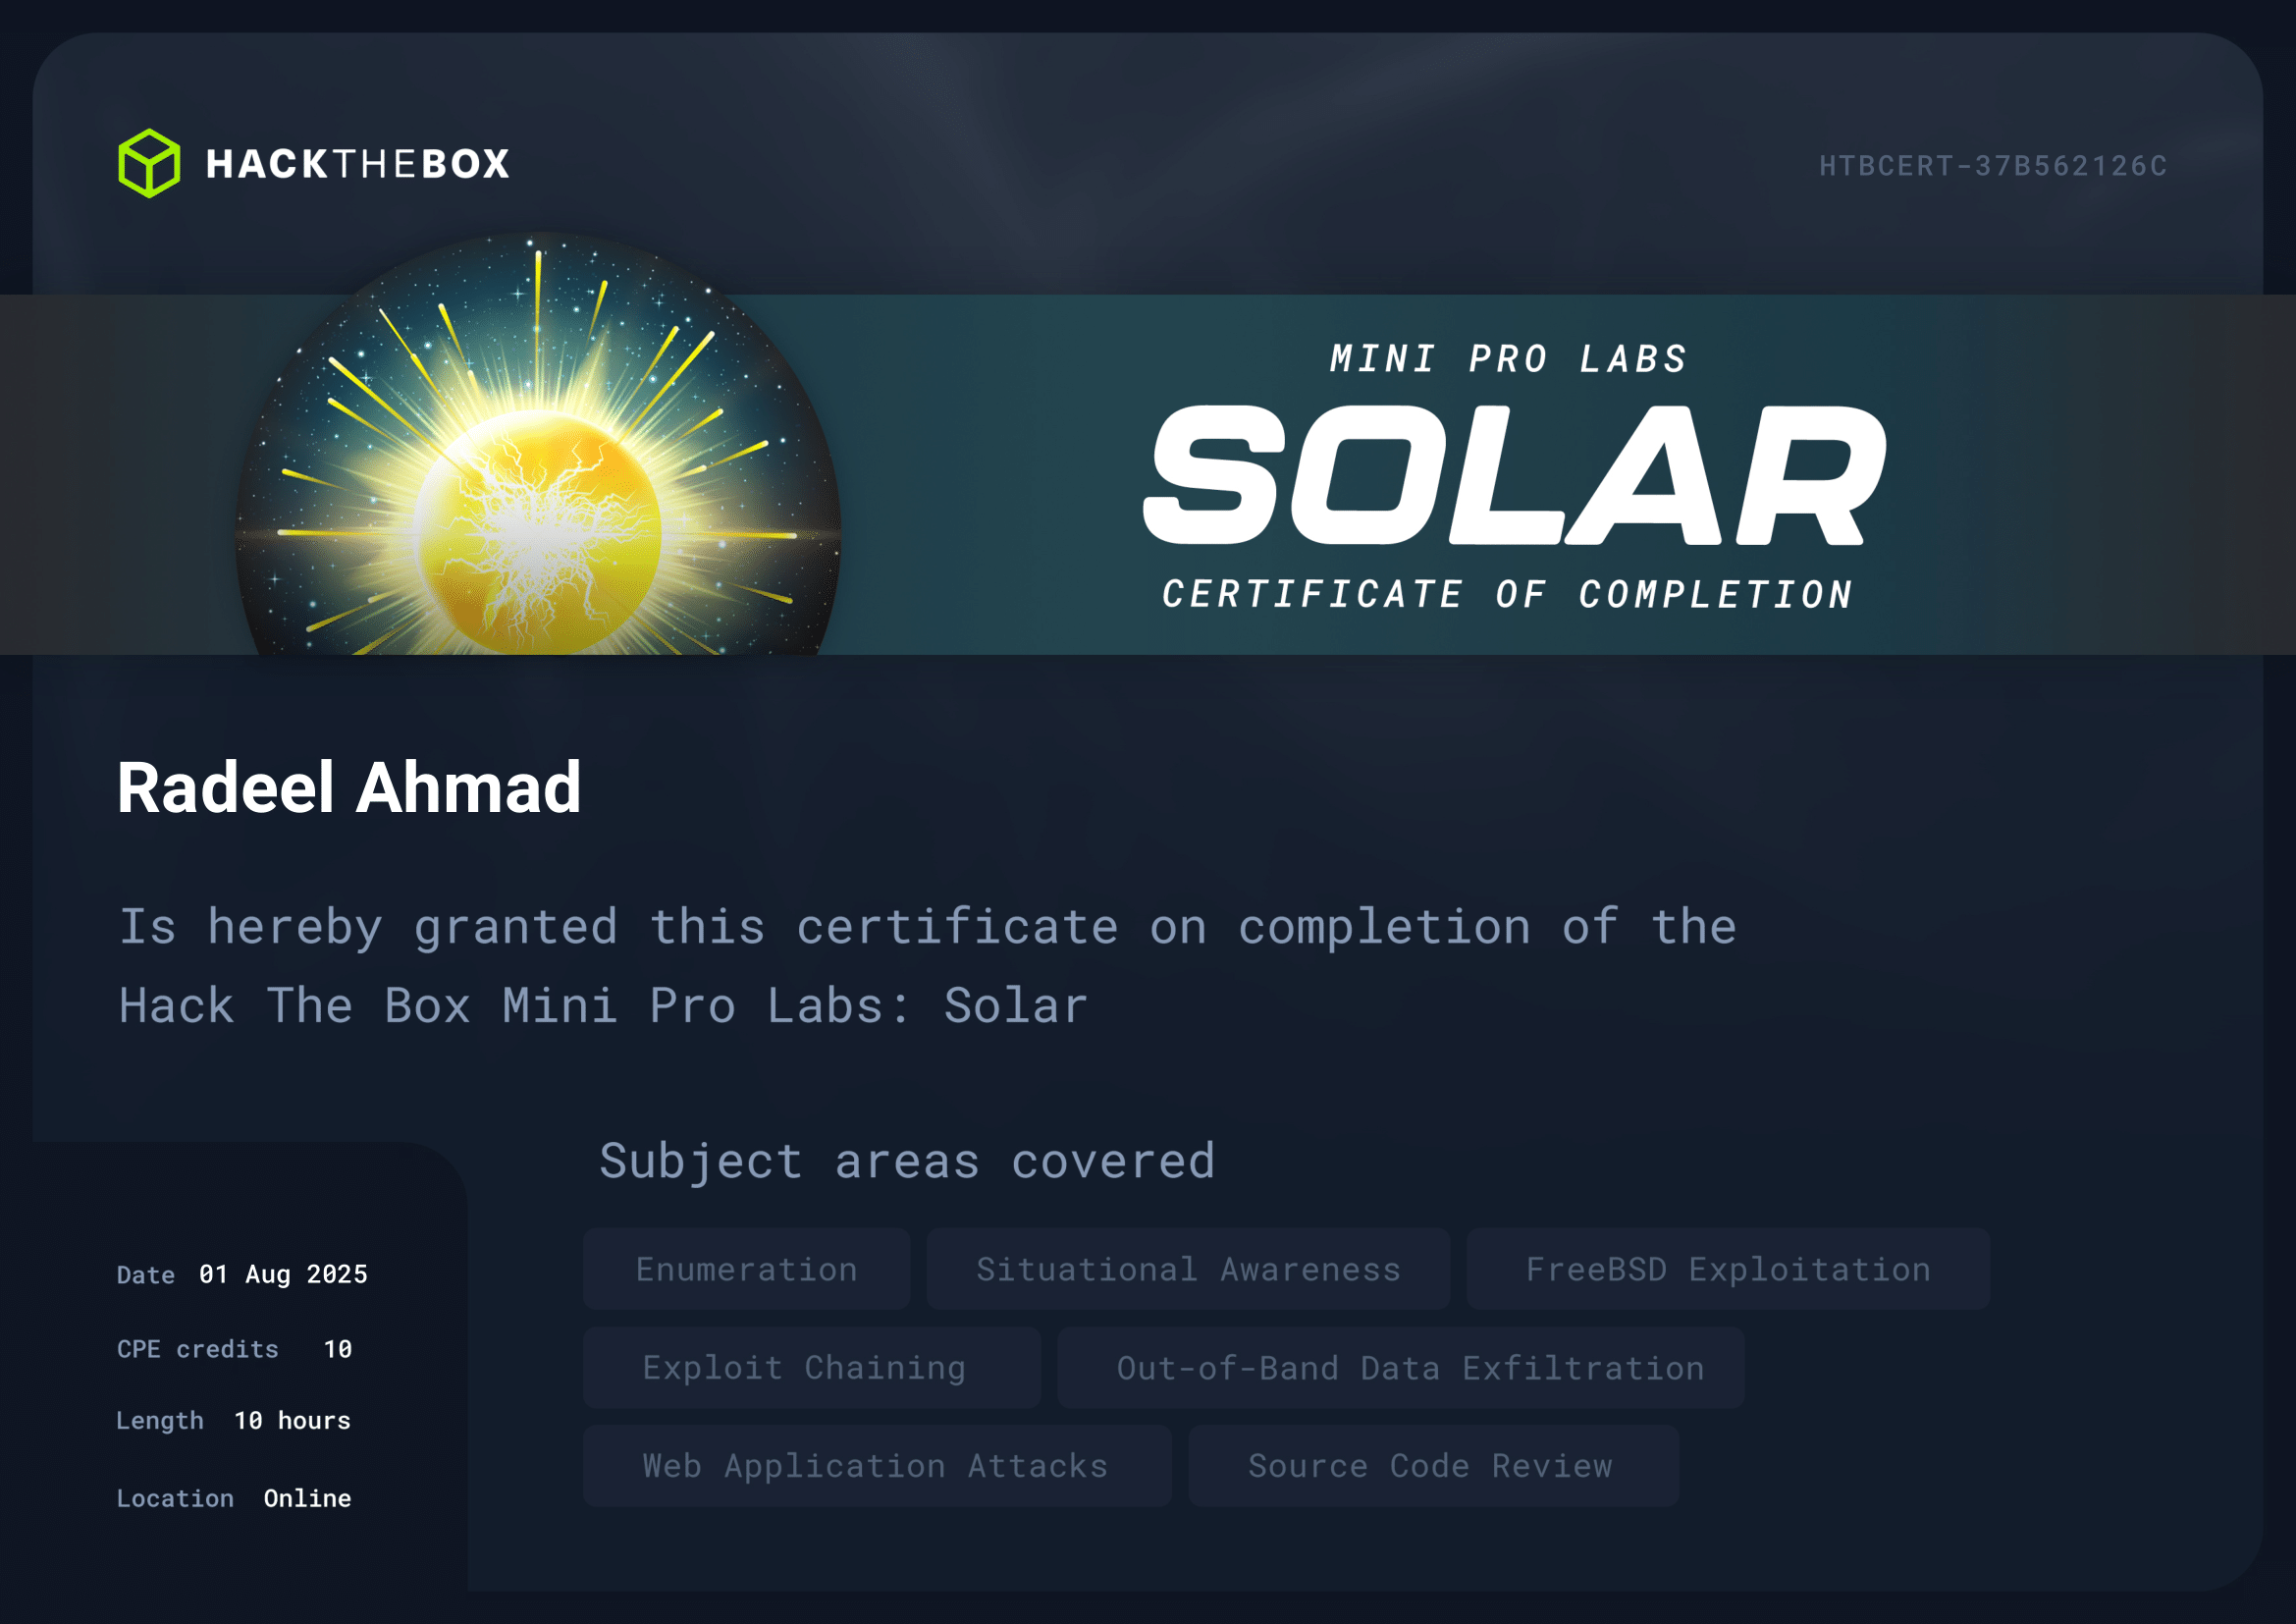Click the FreeBSD Exploitation tag

click(x=1727, y=1269)
